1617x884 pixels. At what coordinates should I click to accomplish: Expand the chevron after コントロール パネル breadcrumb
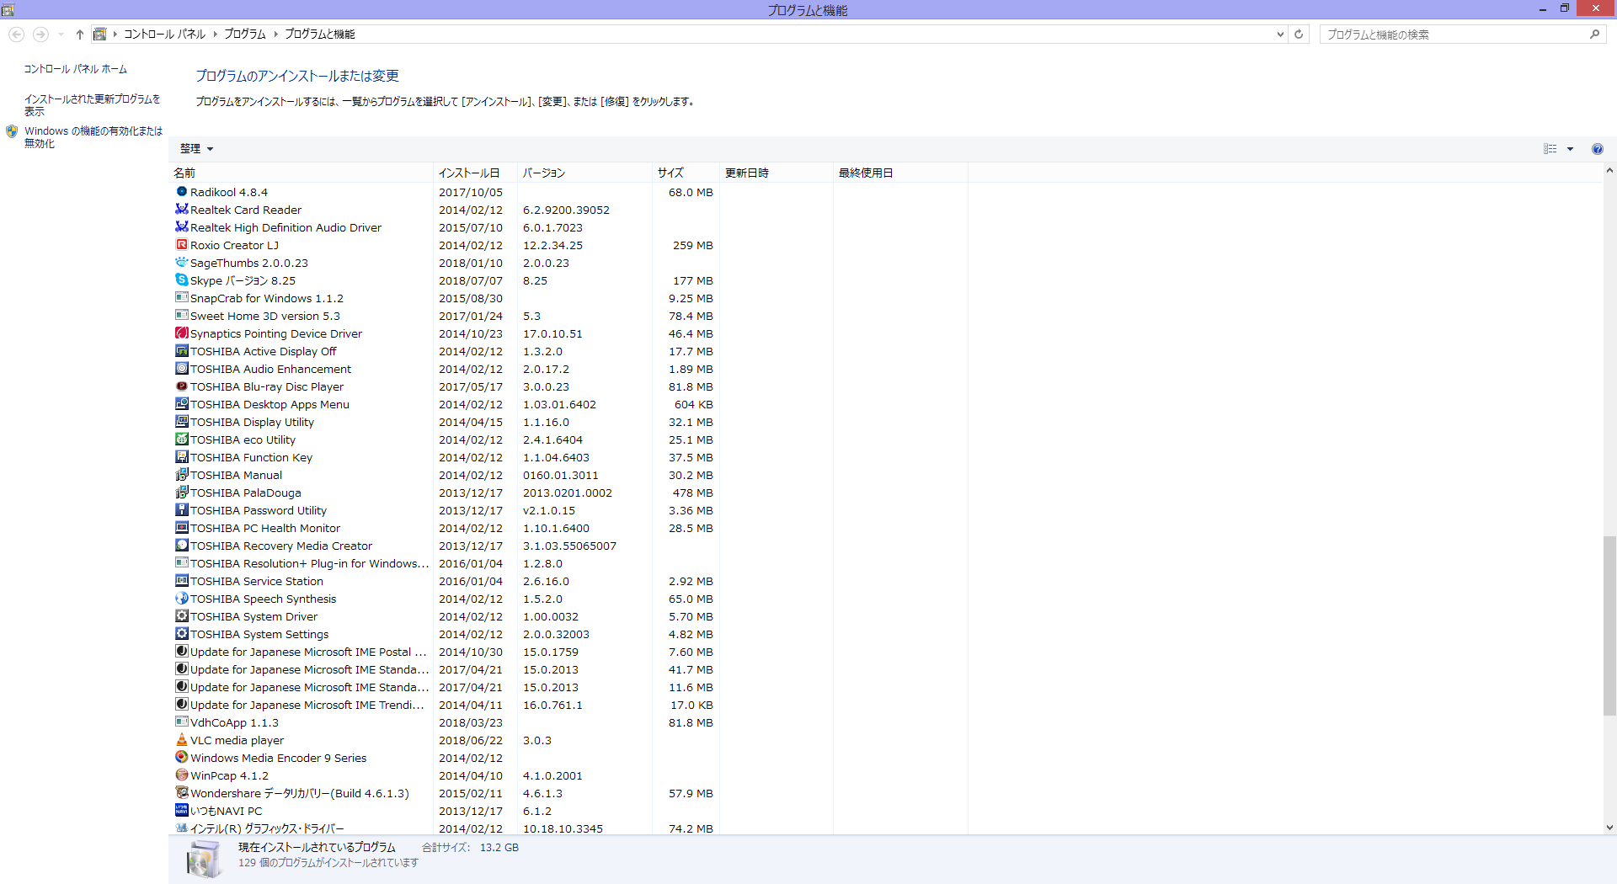216,35
